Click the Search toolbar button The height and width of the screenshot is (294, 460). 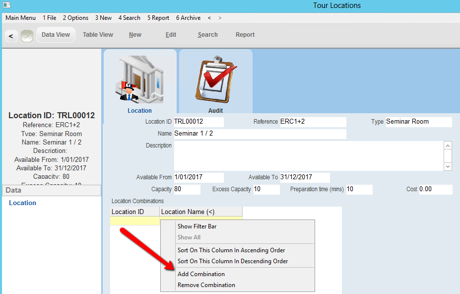(207, 35)
